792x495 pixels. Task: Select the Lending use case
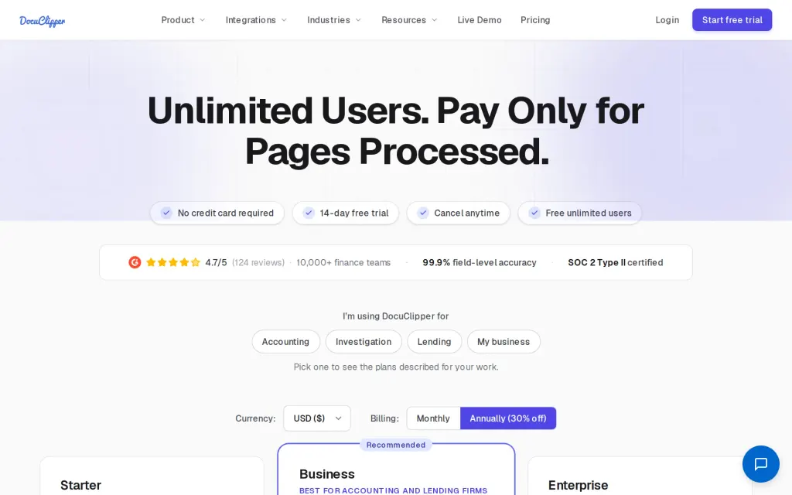pos(435,341)
